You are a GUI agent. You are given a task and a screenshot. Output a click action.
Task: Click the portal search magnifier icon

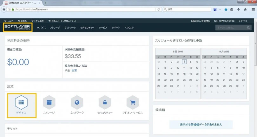[248, 28]
